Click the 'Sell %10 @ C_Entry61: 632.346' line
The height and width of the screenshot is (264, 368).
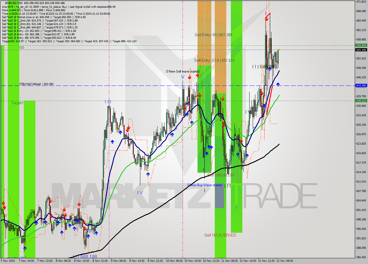point(39,24)
